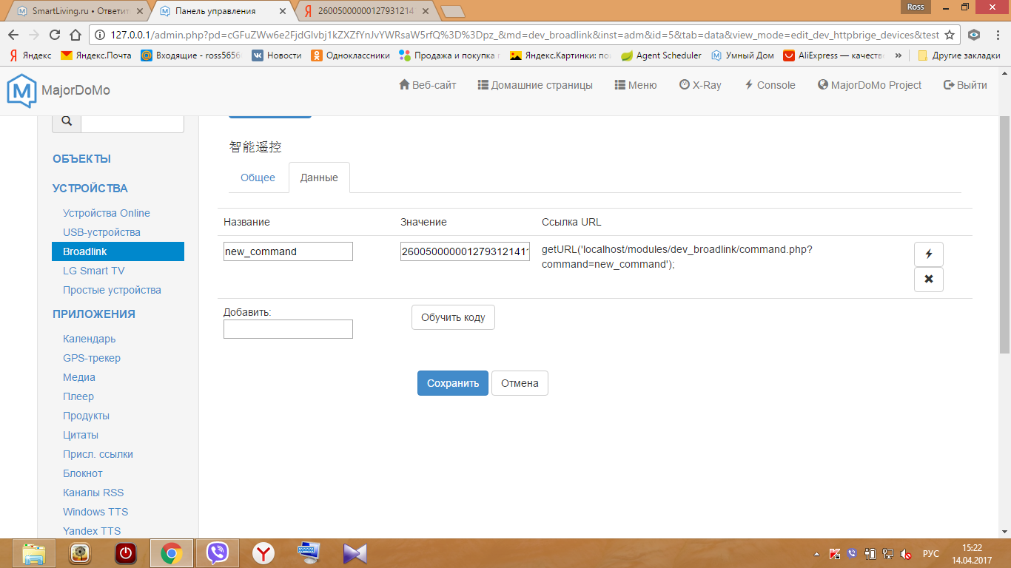This screenshot has height=568, width=1011.
Task: Show hidden tray icons arrow
Action: click(816, 553)
